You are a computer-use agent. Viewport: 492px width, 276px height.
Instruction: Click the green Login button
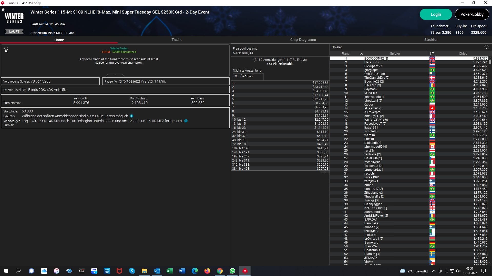(x=435, y=14)
